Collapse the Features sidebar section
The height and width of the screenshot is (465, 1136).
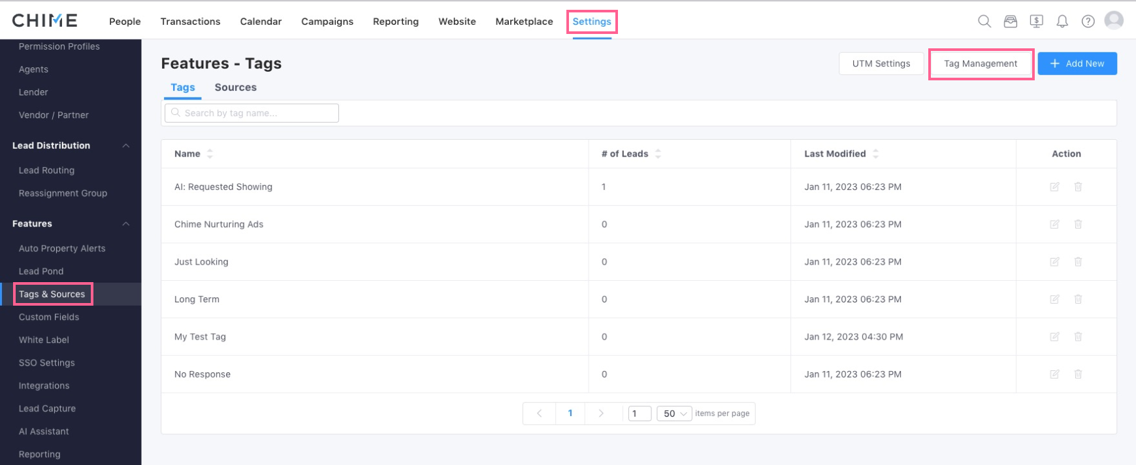(x=126, y=224)
